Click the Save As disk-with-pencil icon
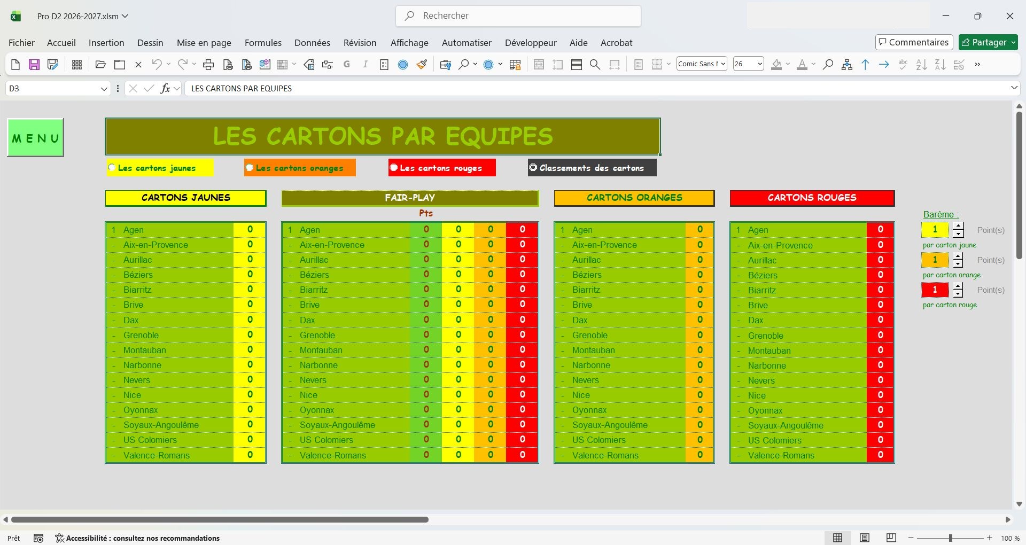Screen dimensions: 1026x545 pyautogui.click(x=53, y=65)
